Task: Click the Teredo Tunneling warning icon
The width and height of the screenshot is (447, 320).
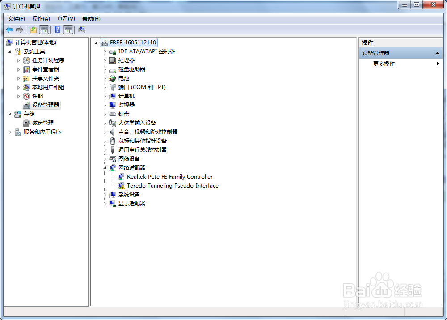Action: (x=121, y=186)
